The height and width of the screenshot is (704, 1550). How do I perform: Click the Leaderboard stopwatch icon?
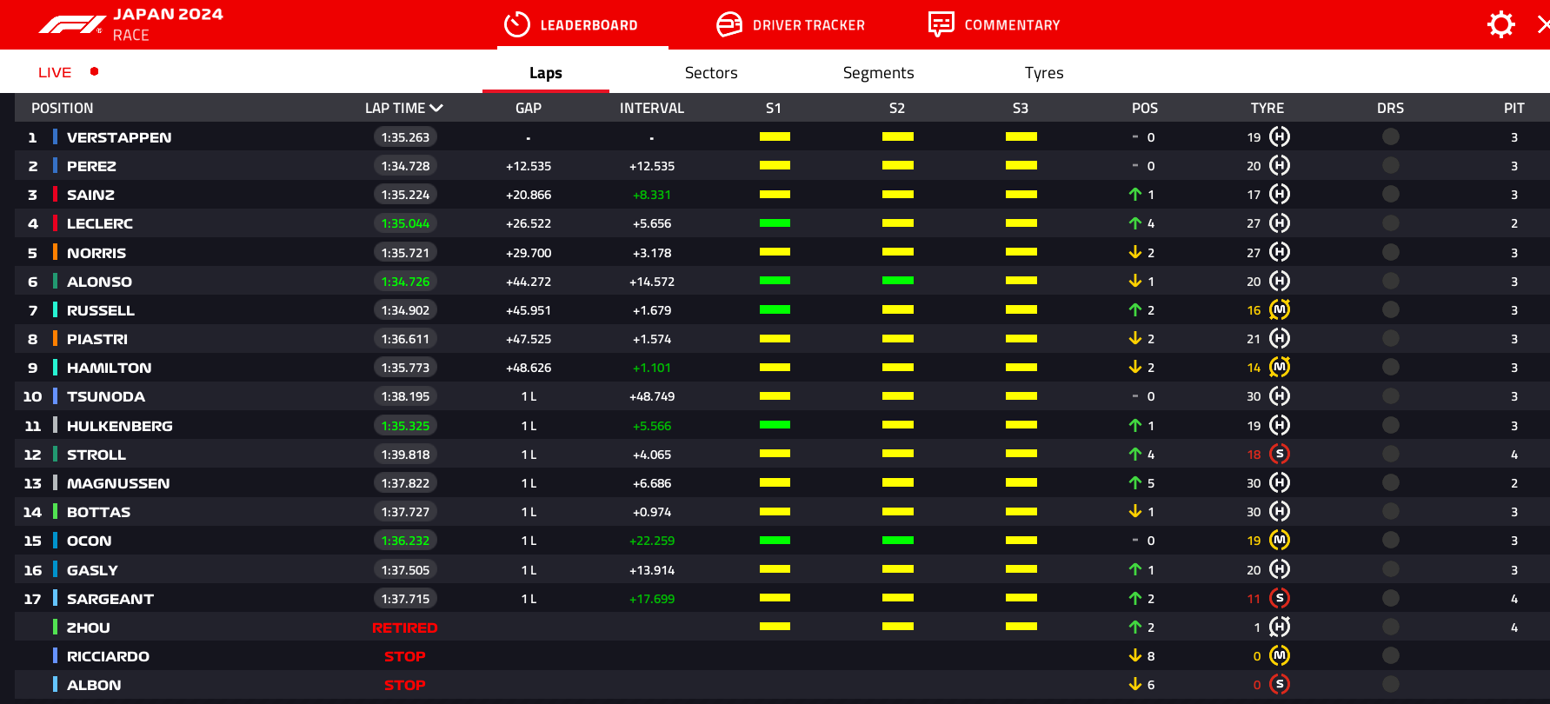tap(517, 24)
